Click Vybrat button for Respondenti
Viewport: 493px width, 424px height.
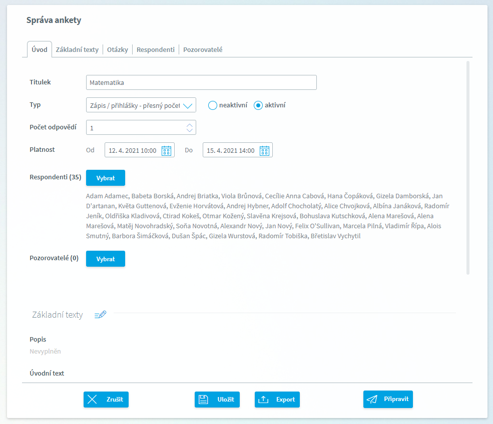pyautogui.click(x=106, y=178)
